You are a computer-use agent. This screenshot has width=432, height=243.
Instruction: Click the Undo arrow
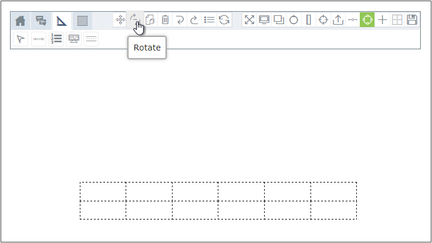[180, 20]
